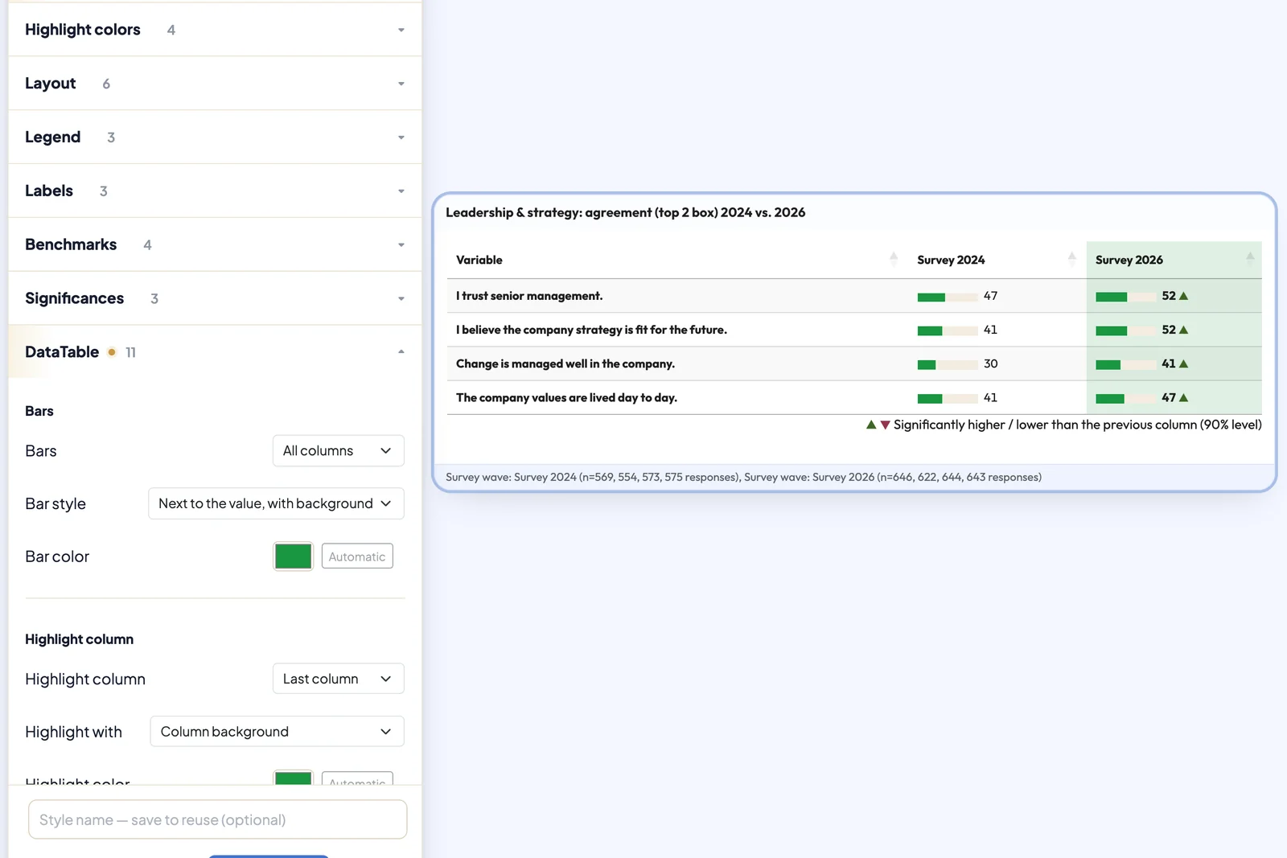Expand the Labels section

tap(215, 191)
